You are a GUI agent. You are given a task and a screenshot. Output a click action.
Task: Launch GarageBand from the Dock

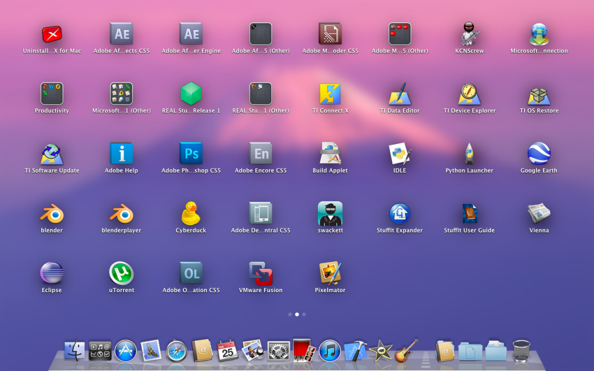pyautogui.click(x=406, y=351)
